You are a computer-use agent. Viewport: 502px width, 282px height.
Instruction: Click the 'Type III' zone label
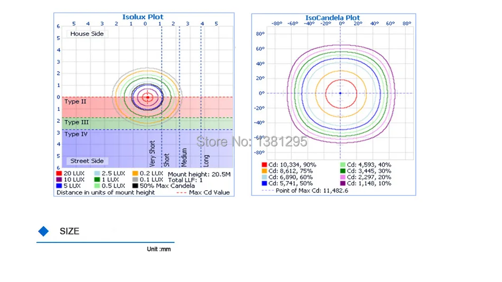77,122
